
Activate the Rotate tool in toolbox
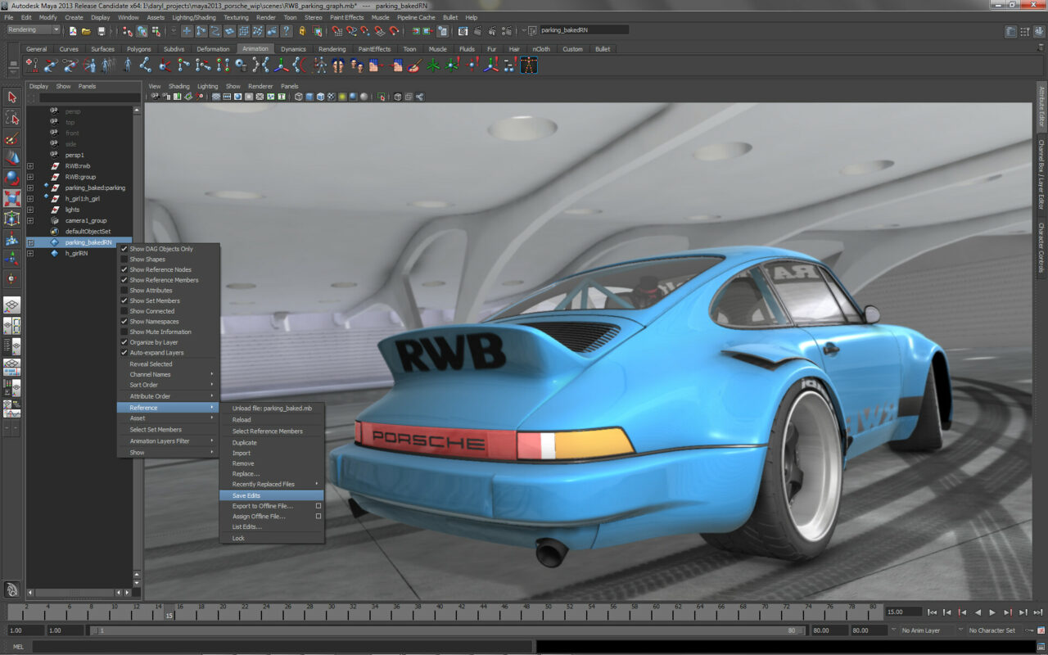click(x=11, y=178)
